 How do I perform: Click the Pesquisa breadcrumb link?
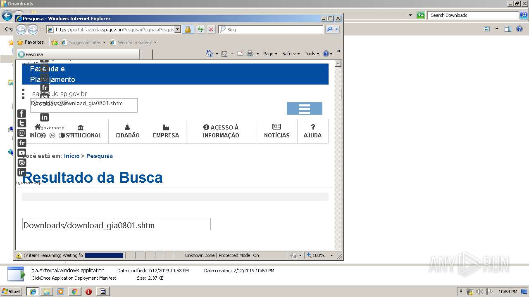click(100, 156)
